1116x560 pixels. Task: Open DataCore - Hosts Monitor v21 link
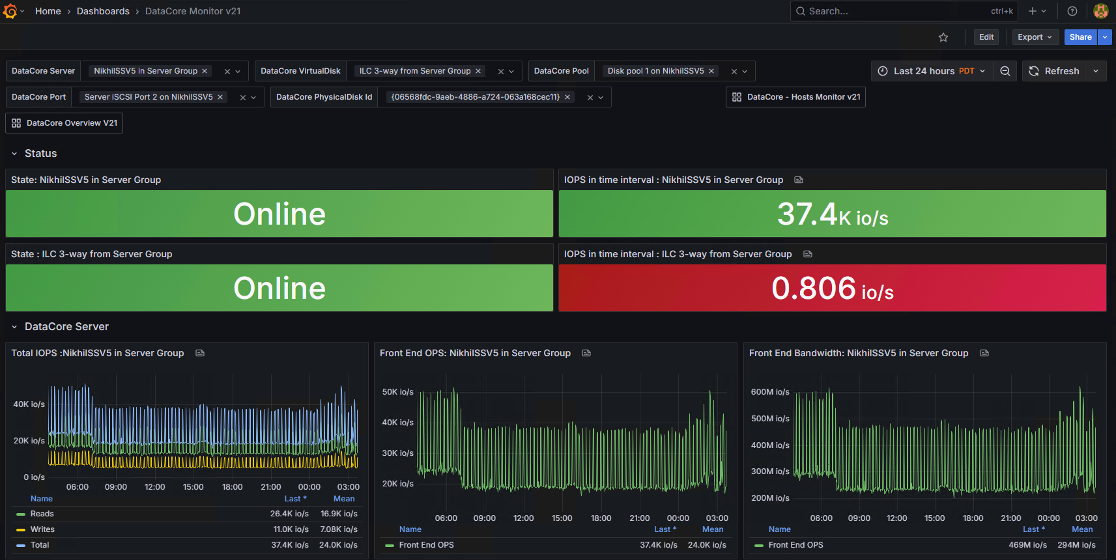(795, 97)
